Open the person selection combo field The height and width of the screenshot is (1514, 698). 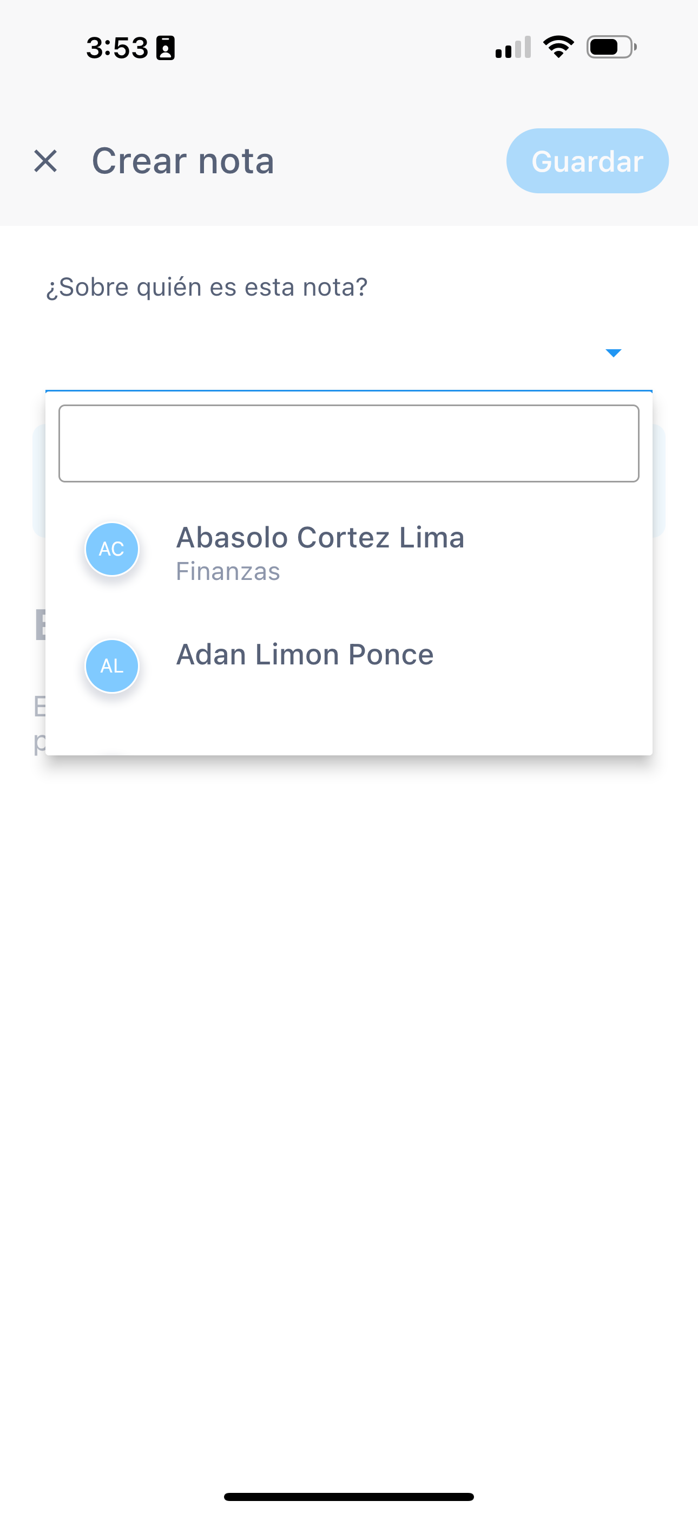[349, 353]
